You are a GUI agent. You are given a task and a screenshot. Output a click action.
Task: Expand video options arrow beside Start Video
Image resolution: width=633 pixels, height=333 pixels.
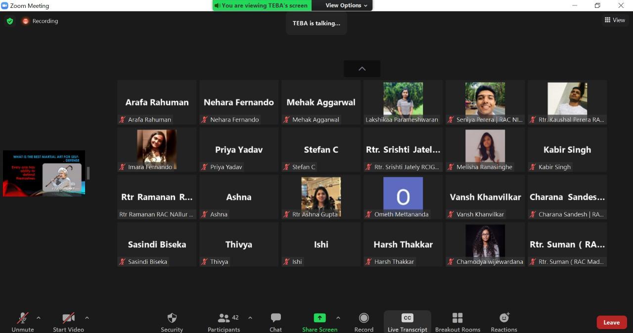tap(87, 318)
